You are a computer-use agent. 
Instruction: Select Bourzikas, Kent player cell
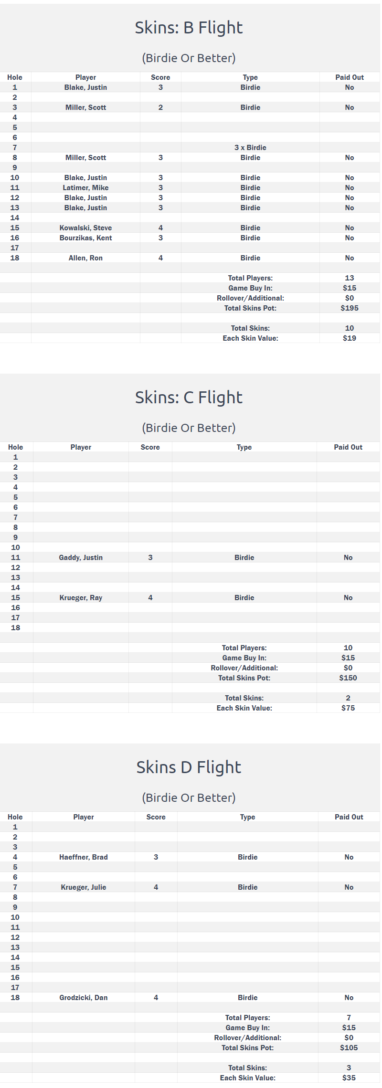coord(85,238)
